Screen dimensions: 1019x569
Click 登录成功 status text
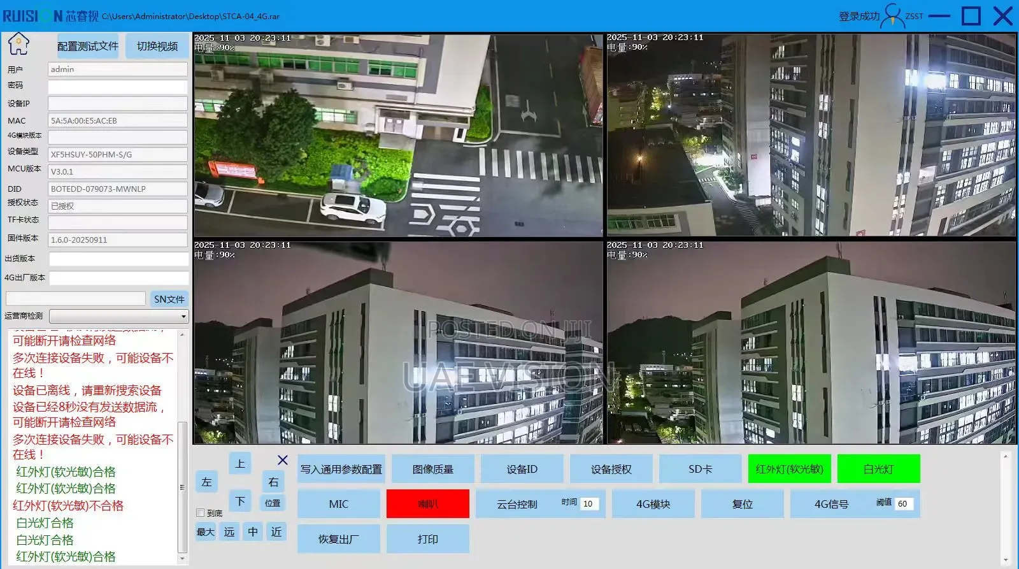859,17
